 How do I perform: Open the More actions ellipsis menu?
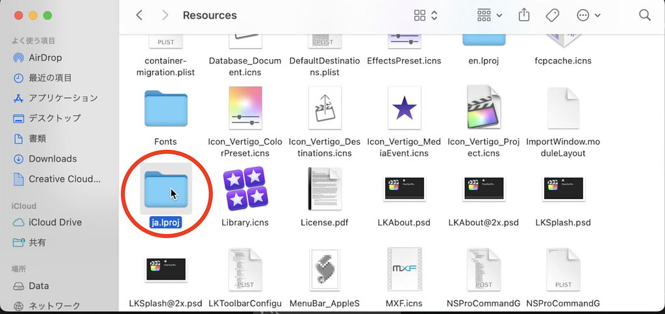pos(588,16)
